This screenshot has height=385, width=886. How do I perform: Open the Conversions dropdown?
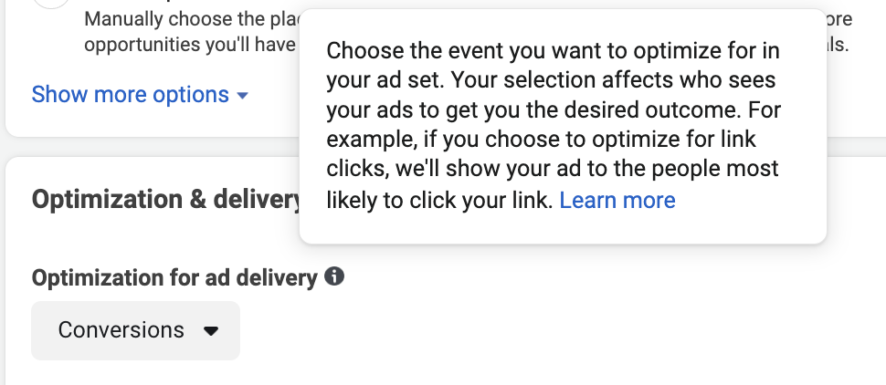point(135,330)
